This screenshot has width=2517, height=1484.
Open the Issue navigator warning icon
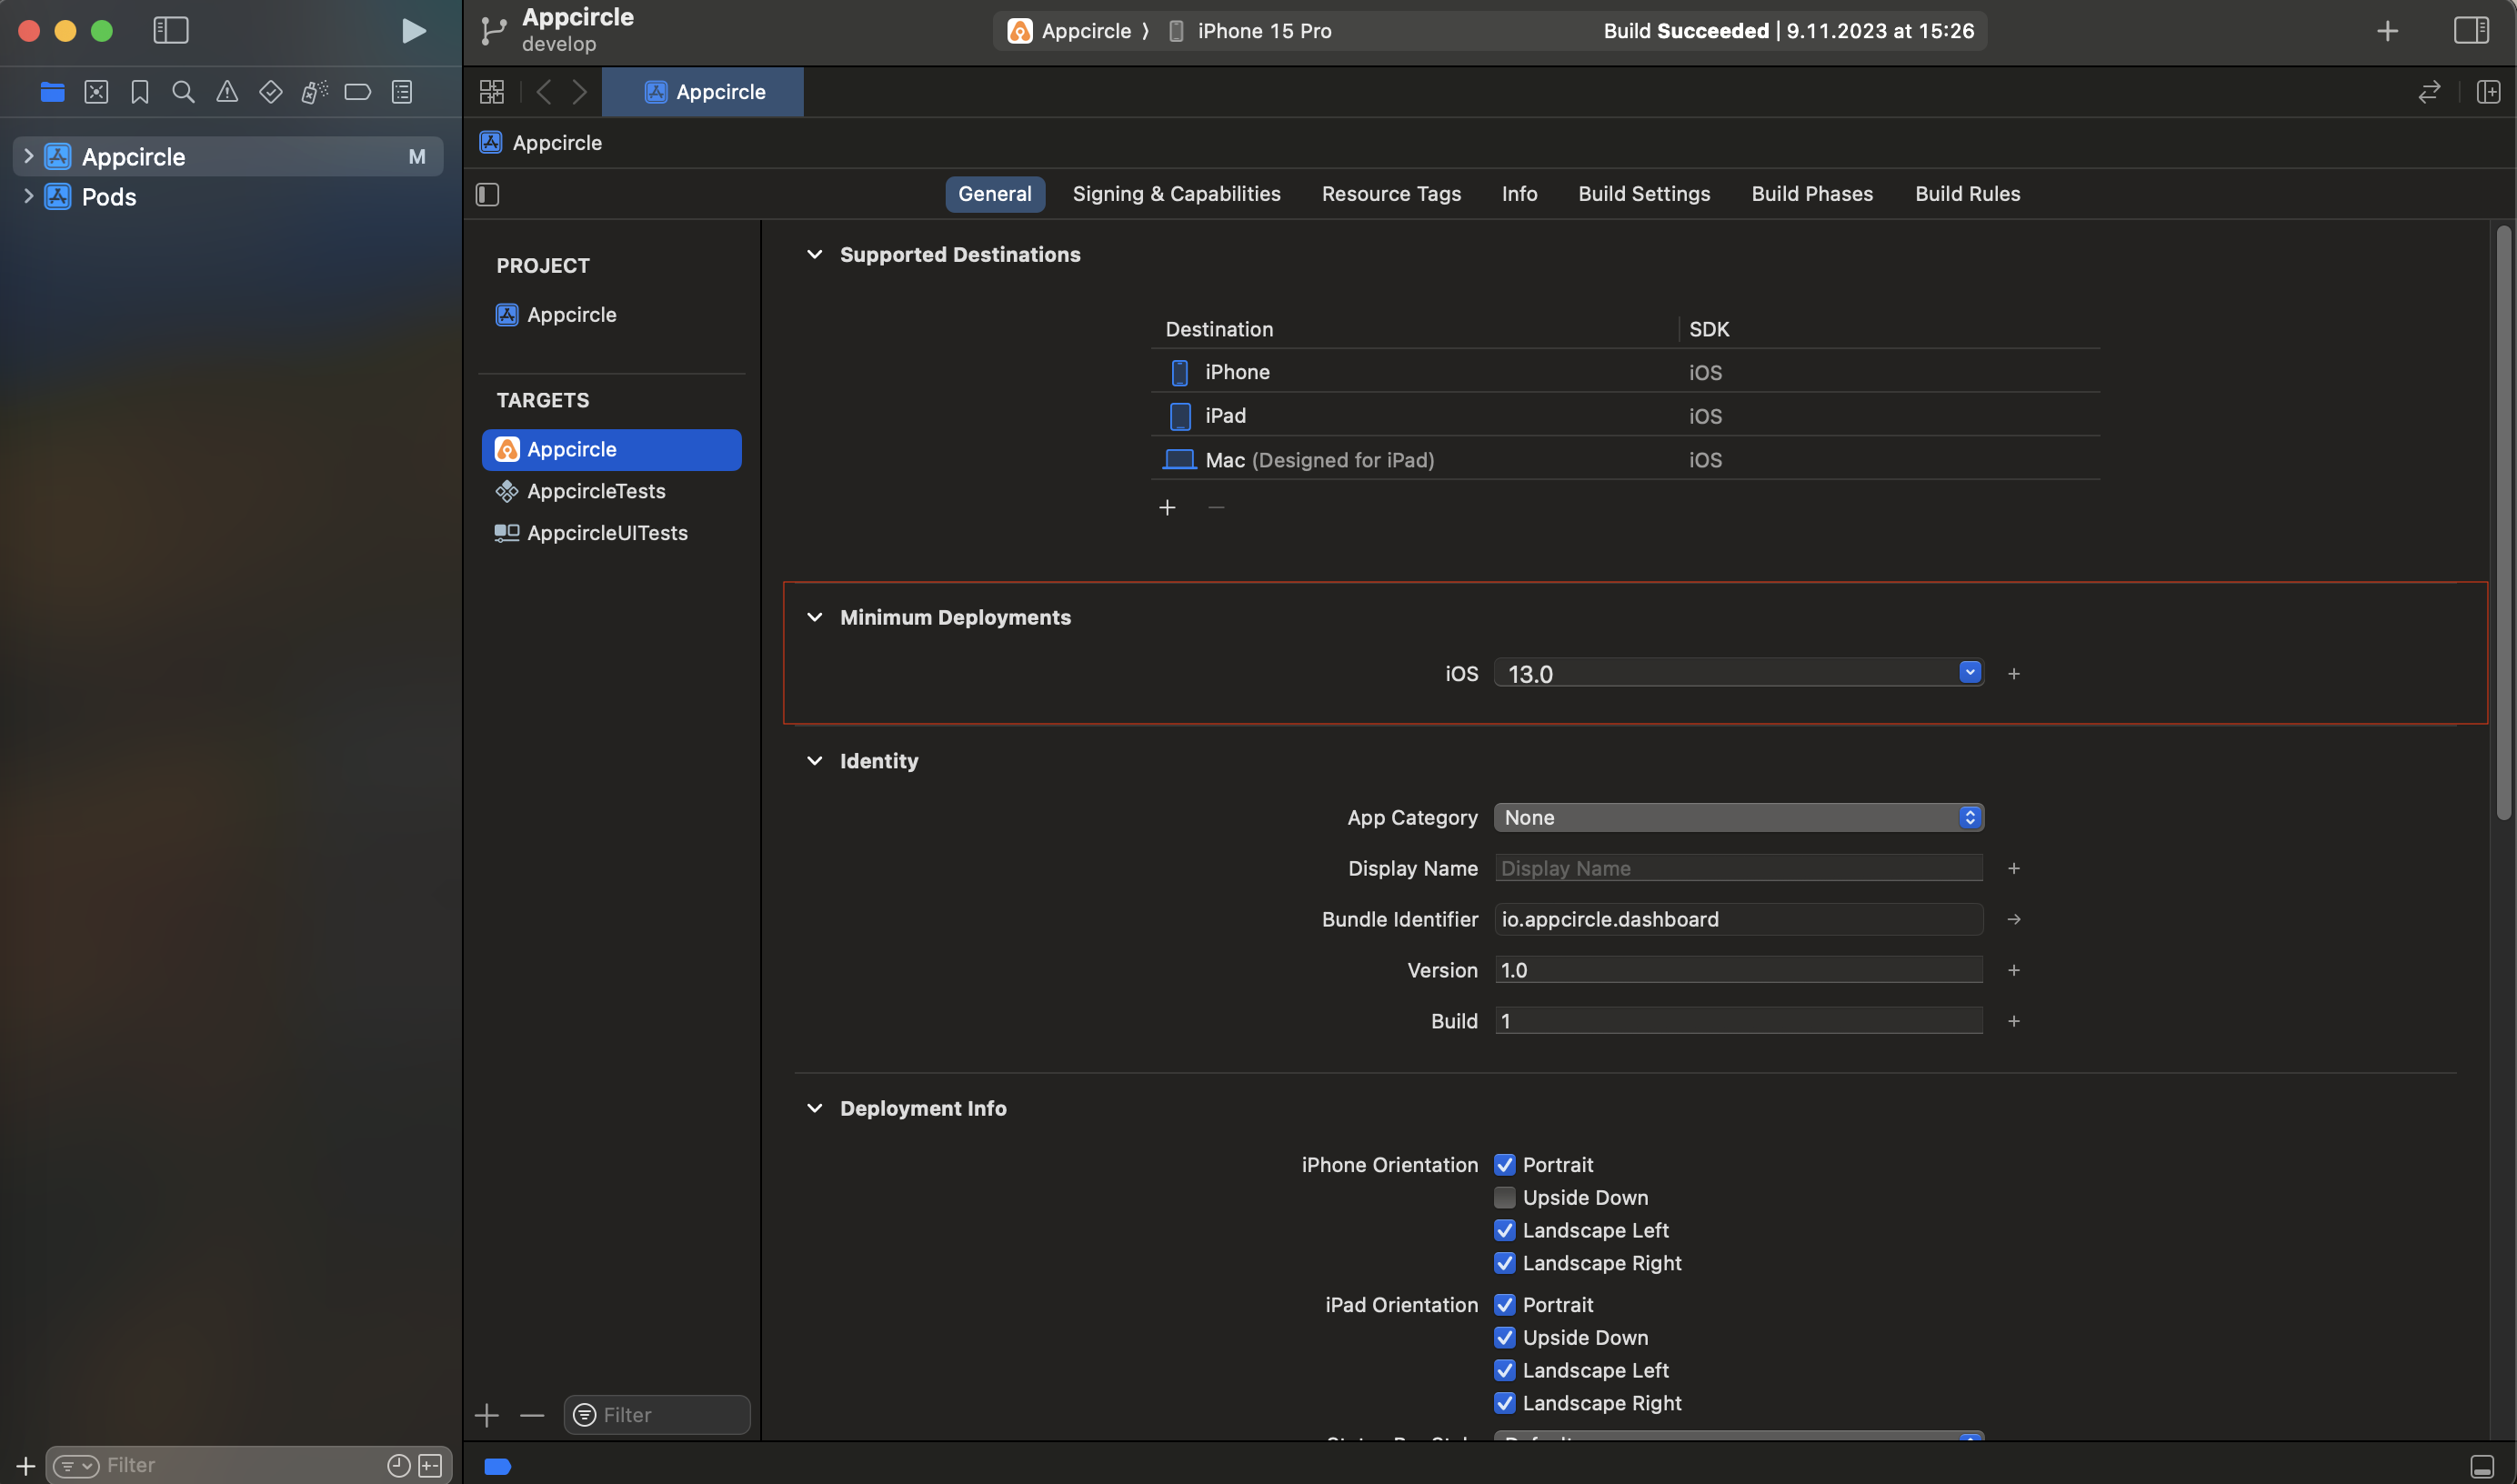(x=227, y=92)
